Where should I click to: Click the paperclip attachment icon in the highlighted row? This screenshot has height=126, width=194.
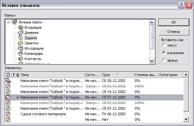(18, 97)
